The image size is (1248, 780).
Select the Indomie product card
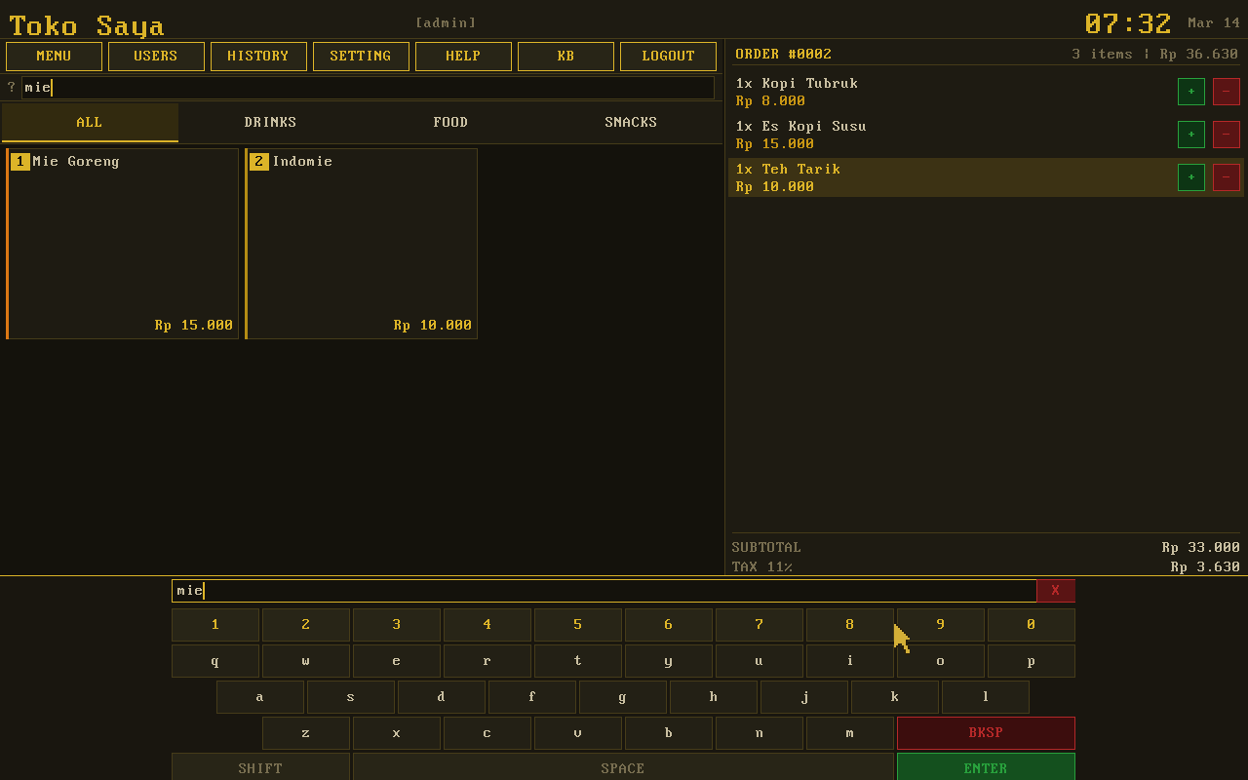pos(362,244)
